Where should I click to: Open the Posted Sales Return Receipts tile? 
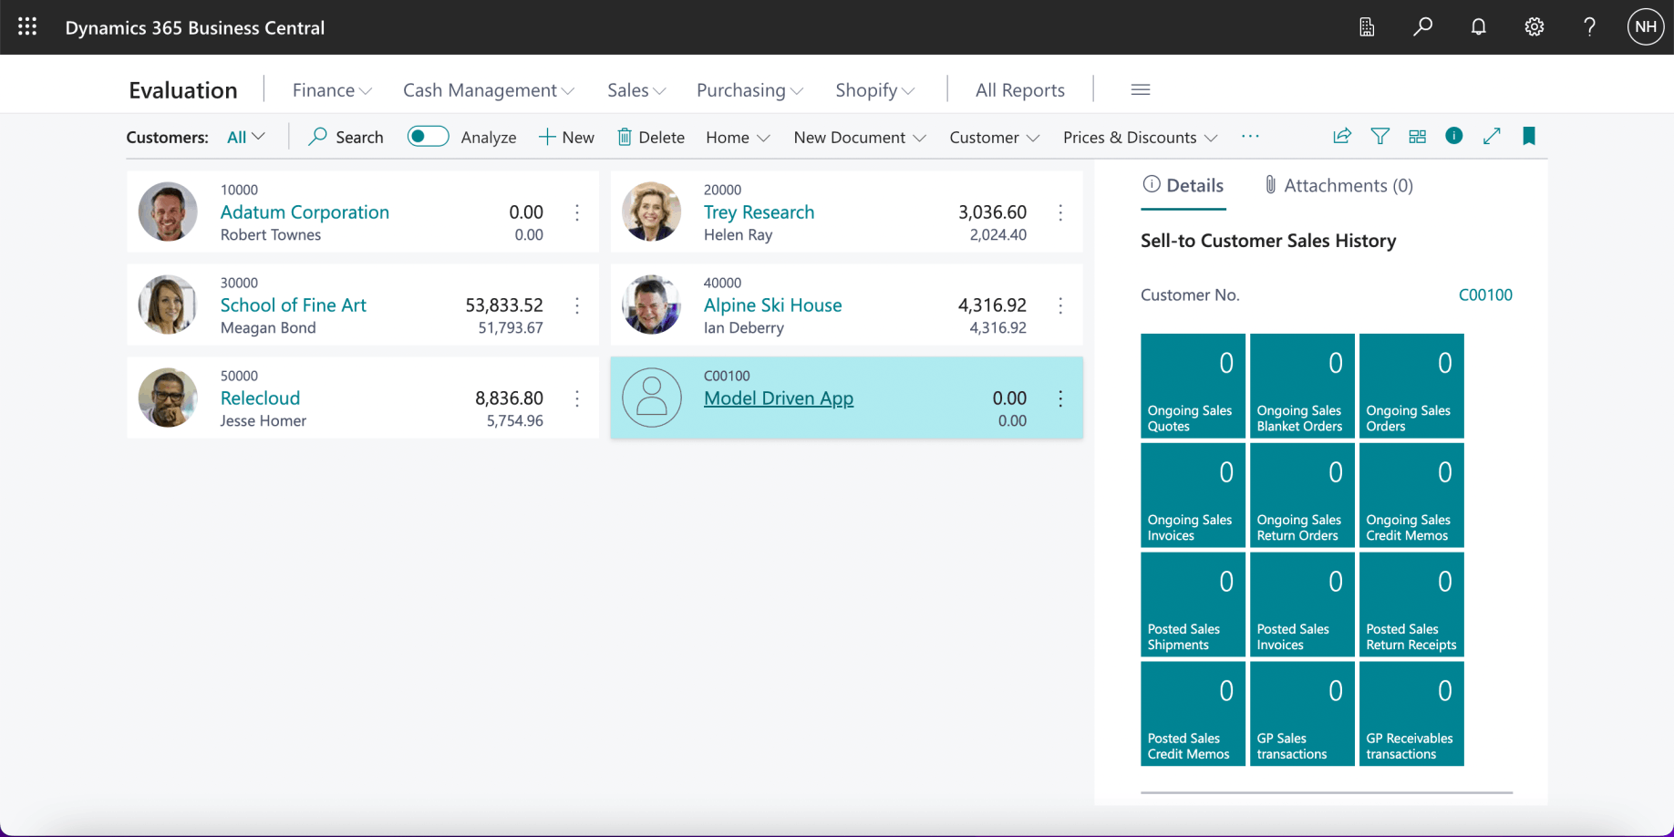pos(1411,604)
